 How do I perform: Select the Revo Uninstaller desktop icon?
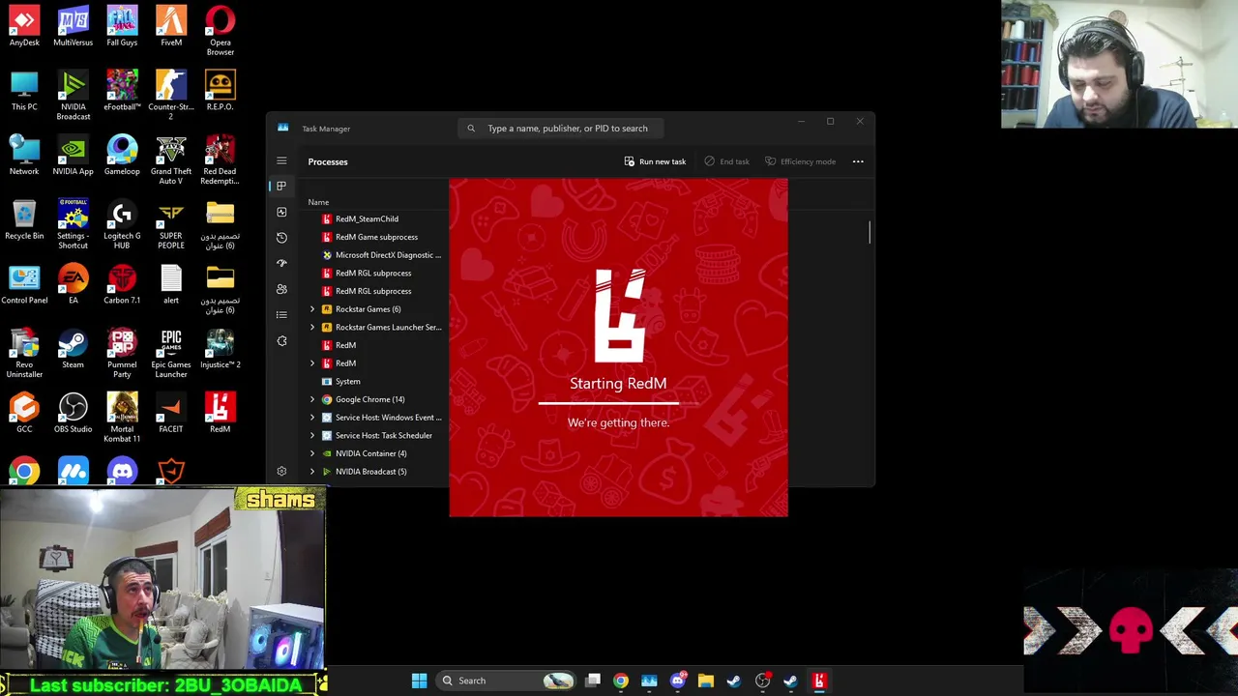tap(24, 353)
